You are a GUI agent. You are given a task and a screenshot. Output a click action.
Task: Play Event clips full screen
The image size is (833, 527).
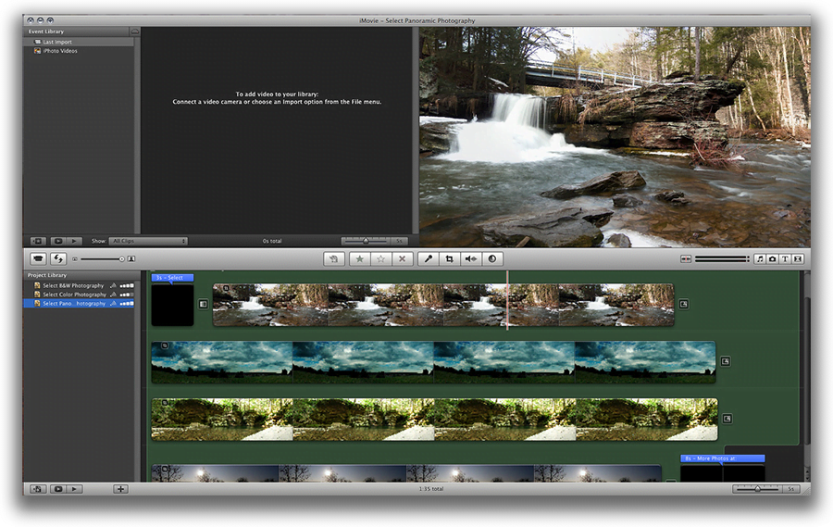coord(58,241)
